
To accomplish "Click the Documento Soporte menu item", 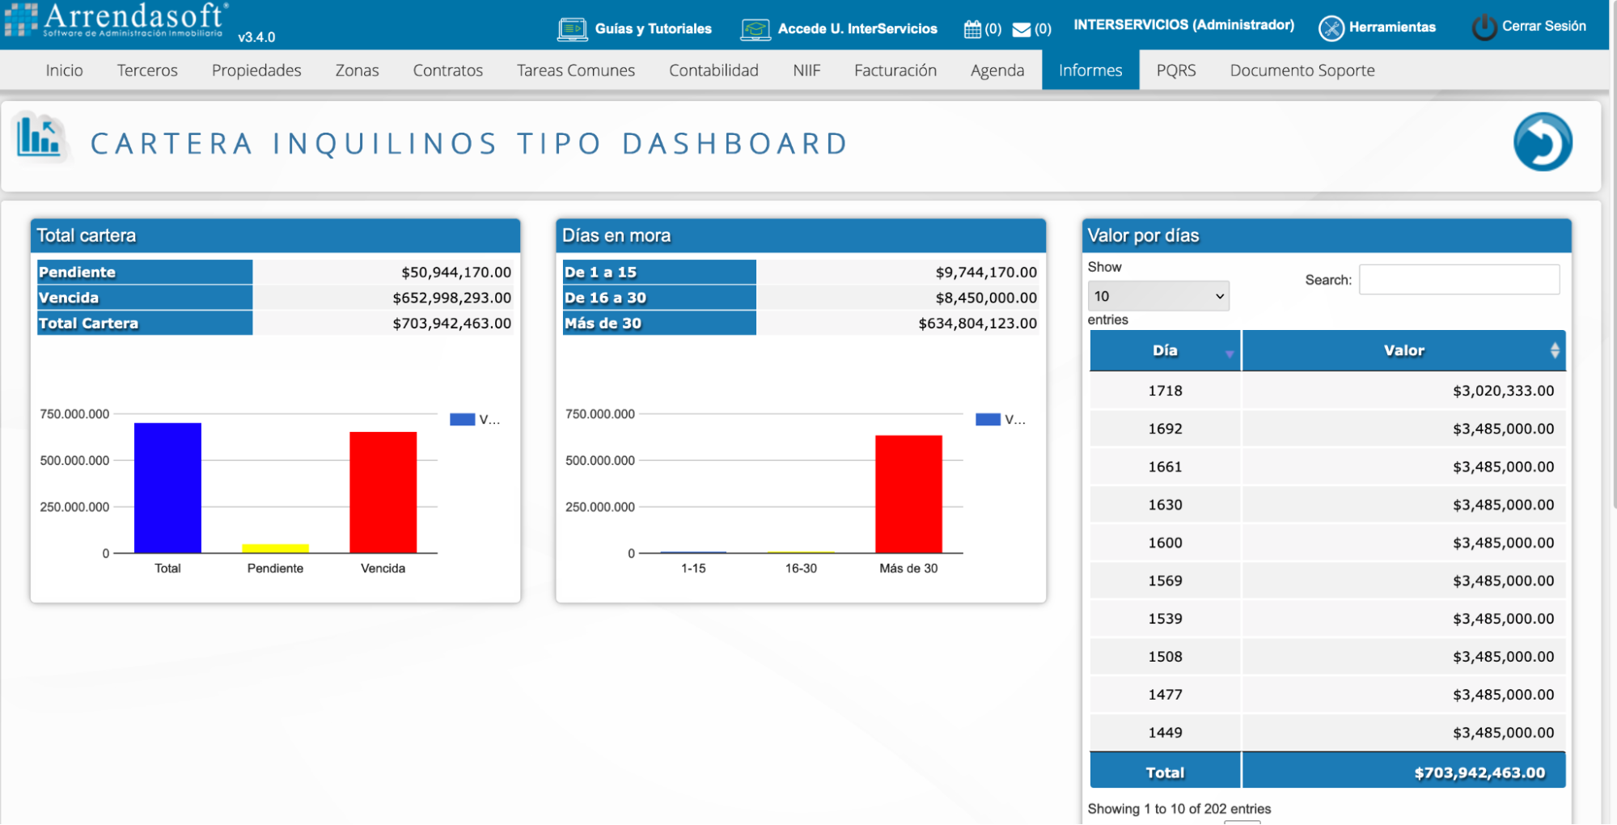I will coord(1302,70).
